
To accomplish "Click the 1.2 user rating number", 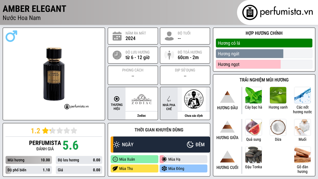I will coord(35,131).
